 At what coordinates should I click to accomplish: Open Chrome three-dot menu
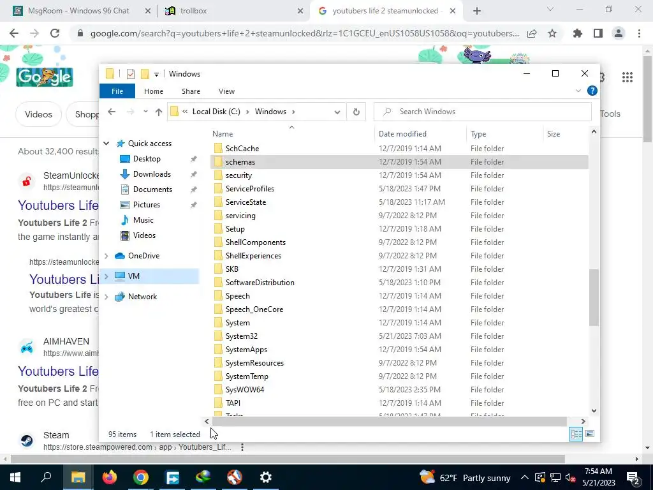[639, 33]
